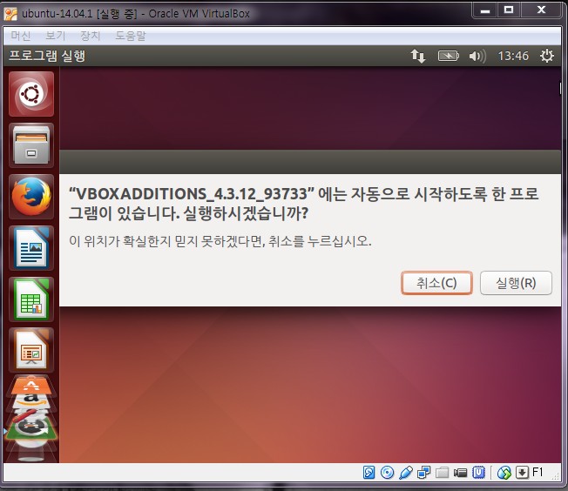This screenshot has height=491, width=568.
Task: Click the optical disc status icon
Action: point(388,473)
